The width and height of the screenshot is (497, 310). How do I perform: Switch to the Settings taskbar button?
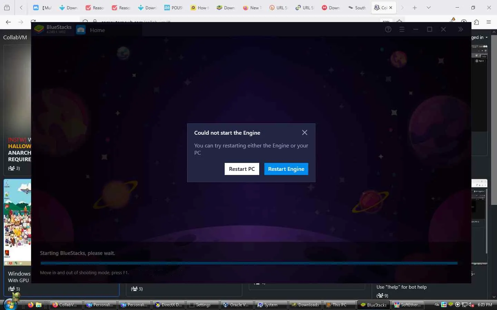coord(202,305)
